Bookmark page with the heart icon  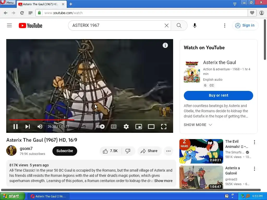(252, 13)
